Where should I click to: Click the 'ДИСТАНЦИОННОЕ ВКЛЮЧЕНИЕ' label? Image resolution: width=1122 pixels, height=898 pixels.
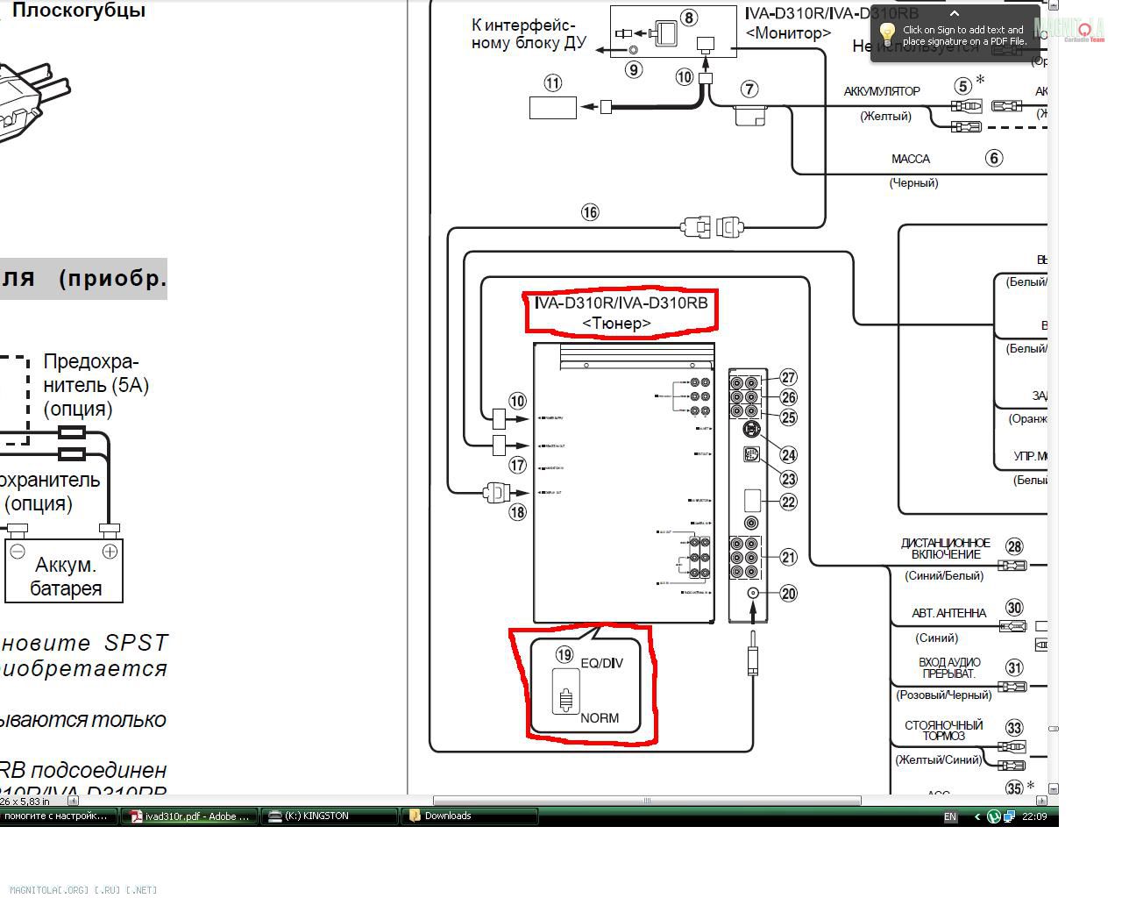click(946, 549)
